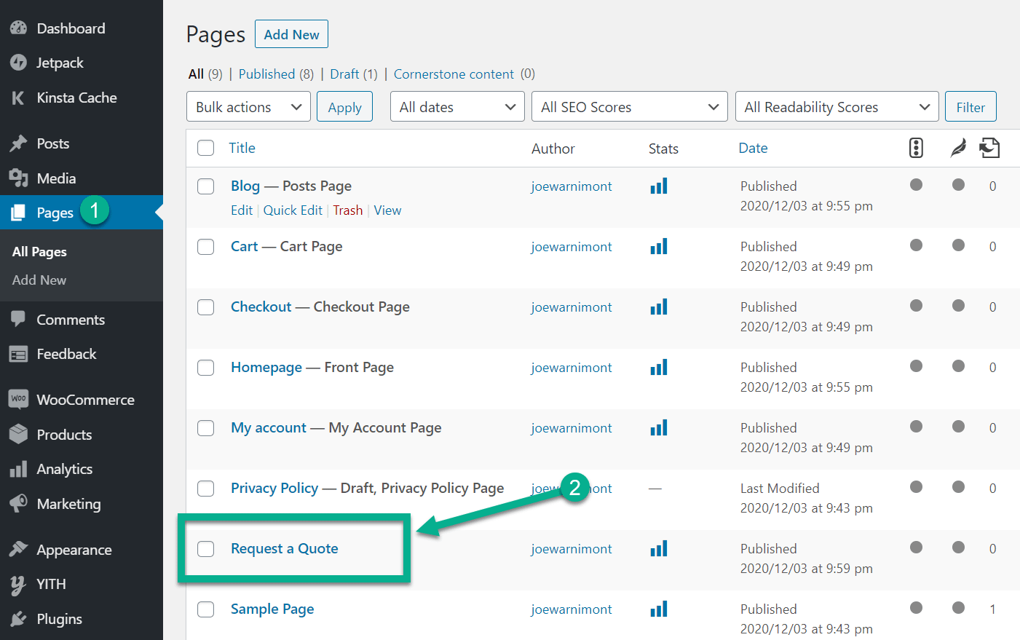
Task: Check the box next to Request a Quote
Action: tap(205, 549)
